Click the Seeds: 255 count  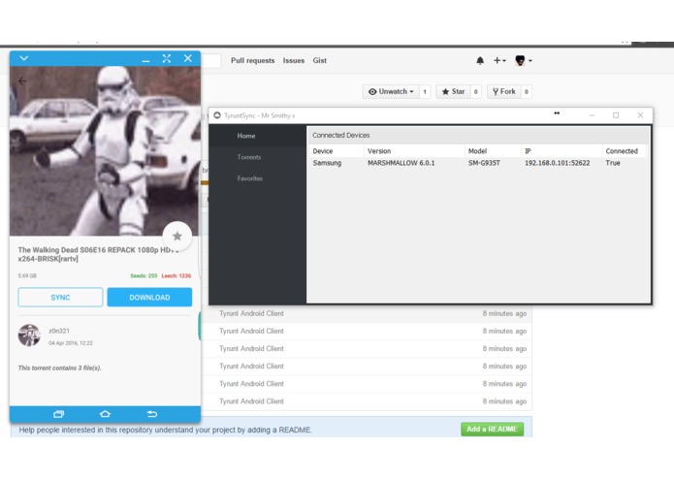(144, 275)
